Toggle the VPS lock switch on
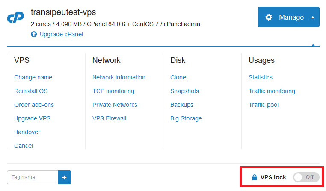Image resolution: width=326 pixels, height=191 pixels. 306,177
